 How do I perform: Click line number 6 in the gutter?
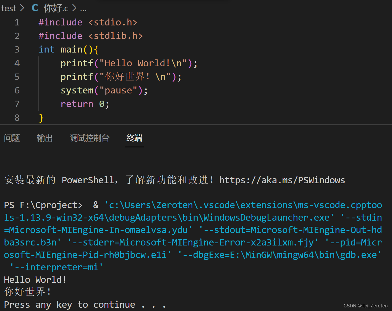point(17,90)
